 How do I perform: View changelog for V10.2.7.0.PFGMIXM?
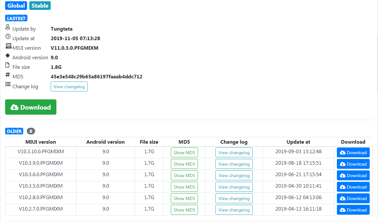[234, 210]
